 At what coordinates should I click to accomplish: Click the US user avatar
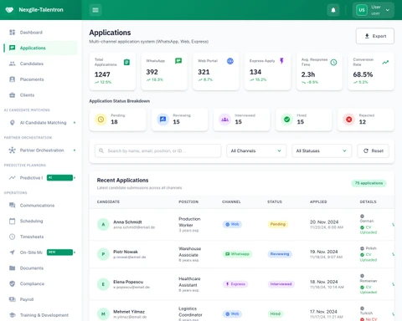[x=362, y=10]
